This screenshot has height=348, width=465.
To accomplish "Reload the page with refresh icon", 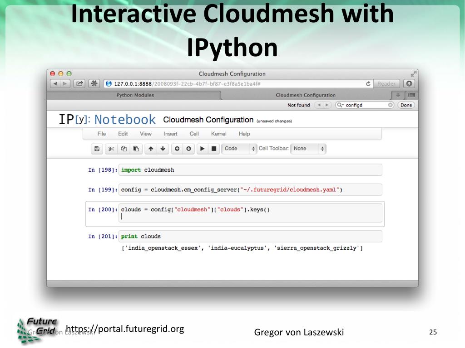I will (368, 84).
